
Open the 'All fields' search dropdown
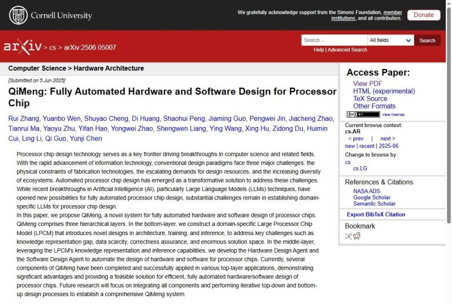coord(390,40)
